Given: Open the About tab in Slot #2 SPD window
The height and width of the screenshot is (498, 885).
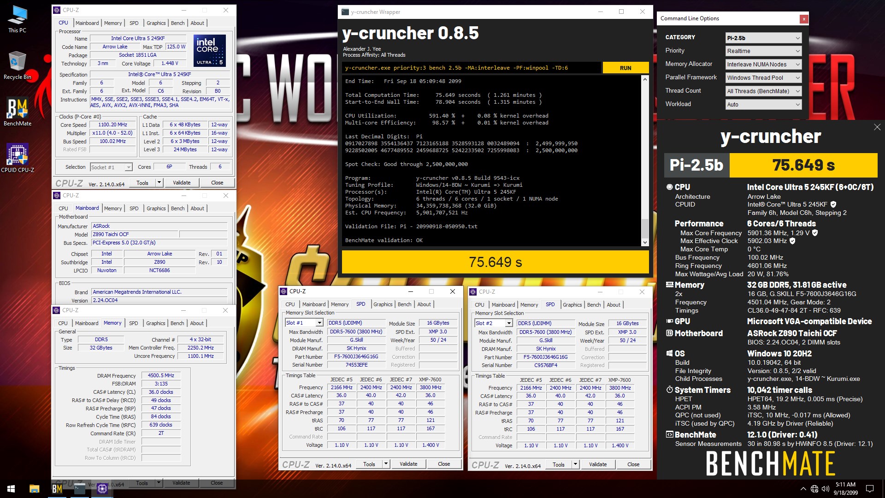Looking at the screenshot, I should pos(613,305).
